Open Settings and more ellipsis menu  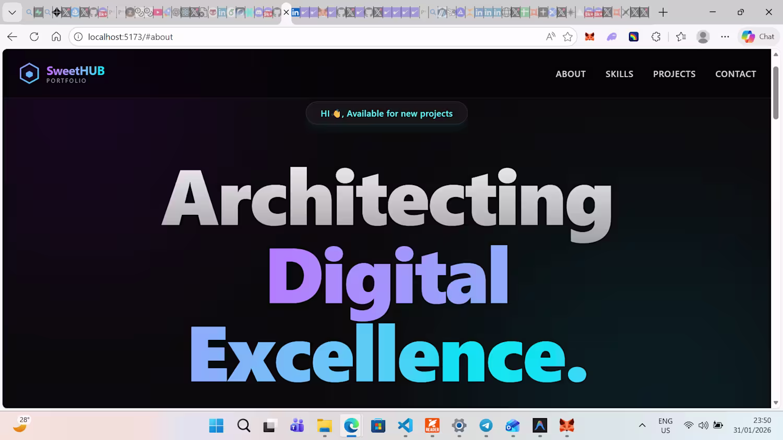725,36
